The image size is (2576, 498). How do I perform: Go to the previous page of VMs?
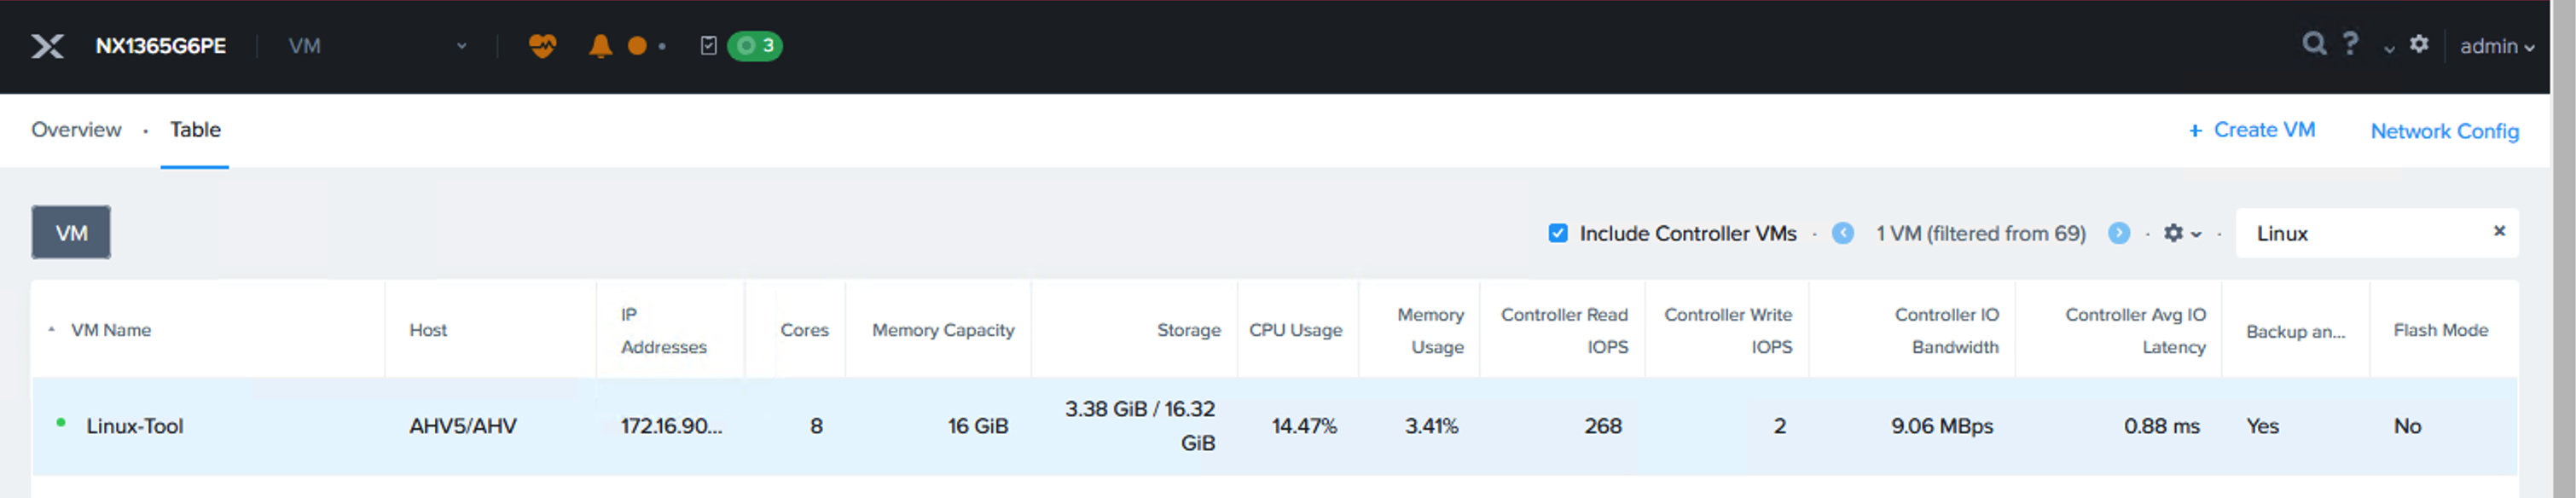click(x=1842, y=233)
